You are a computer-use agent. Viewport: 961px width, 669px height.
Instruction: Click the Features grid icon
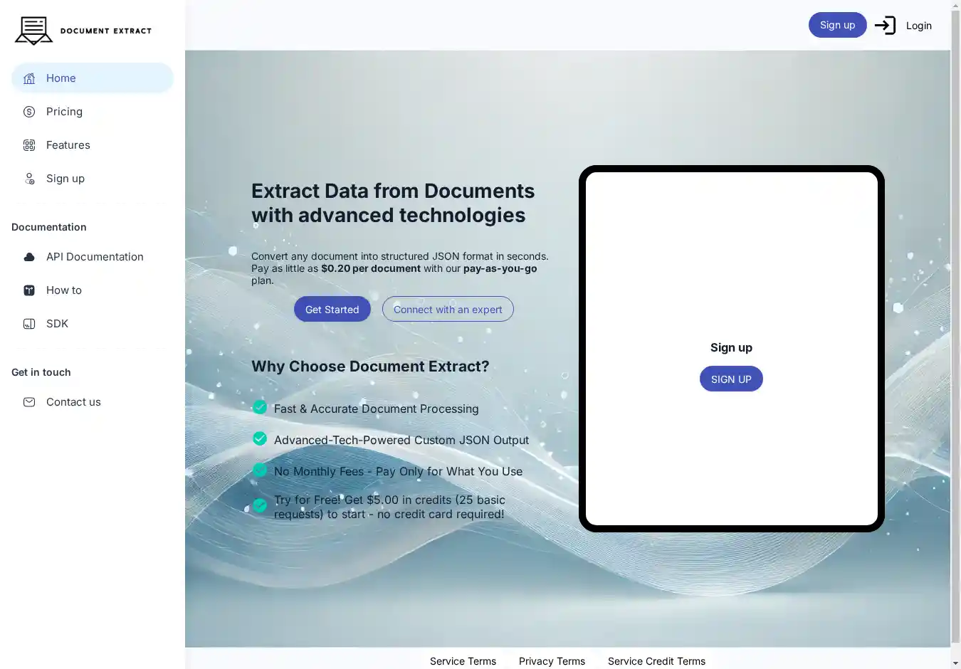tap(29, 145)
